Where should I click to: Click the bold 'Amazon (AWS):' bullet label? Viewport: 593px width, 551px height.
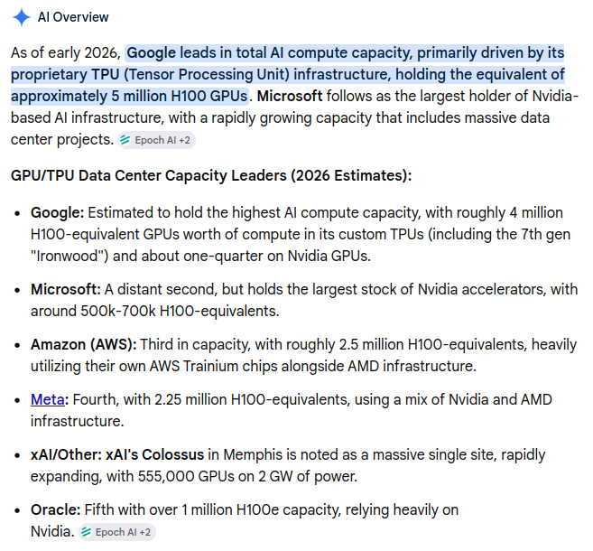[x=84, y=345]
